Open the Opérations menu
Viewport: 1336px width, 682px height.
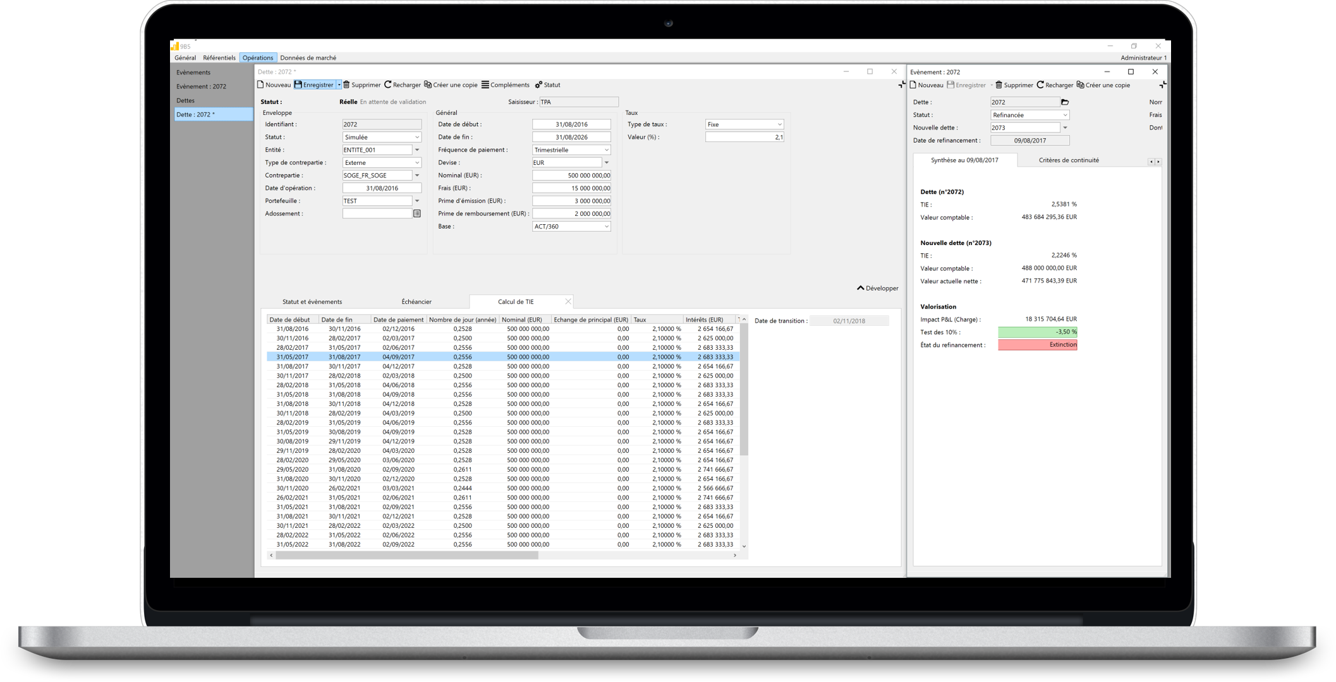point(258,57)
